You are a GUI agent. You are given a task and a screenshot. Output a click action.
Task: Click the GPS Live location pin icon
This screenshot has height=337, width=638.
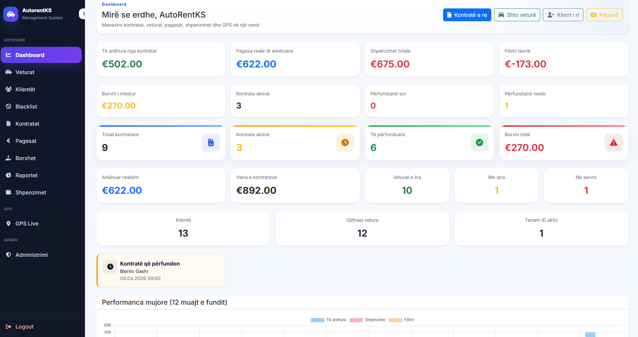coord(8,223)
